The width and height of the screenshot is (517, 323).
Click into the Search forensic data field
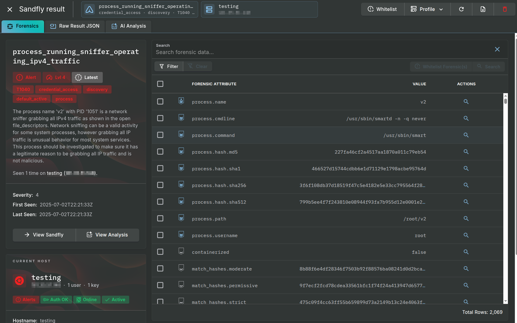322,52
